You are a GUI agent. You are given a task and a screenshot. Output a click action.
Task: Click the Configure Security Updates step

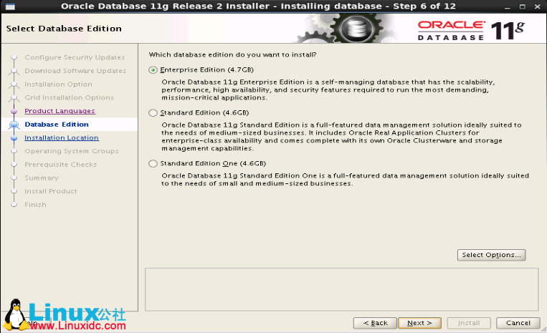[75, 57]
